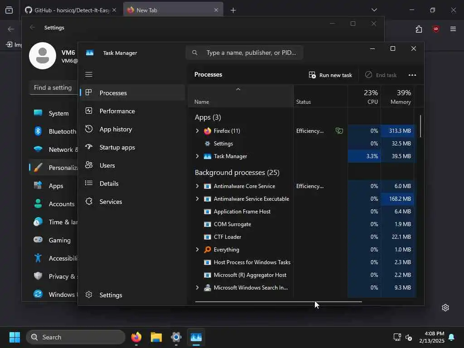Viewport: 464px width, 348px height.
Task: Open Windows Start menu
Action: click(14, 337)
